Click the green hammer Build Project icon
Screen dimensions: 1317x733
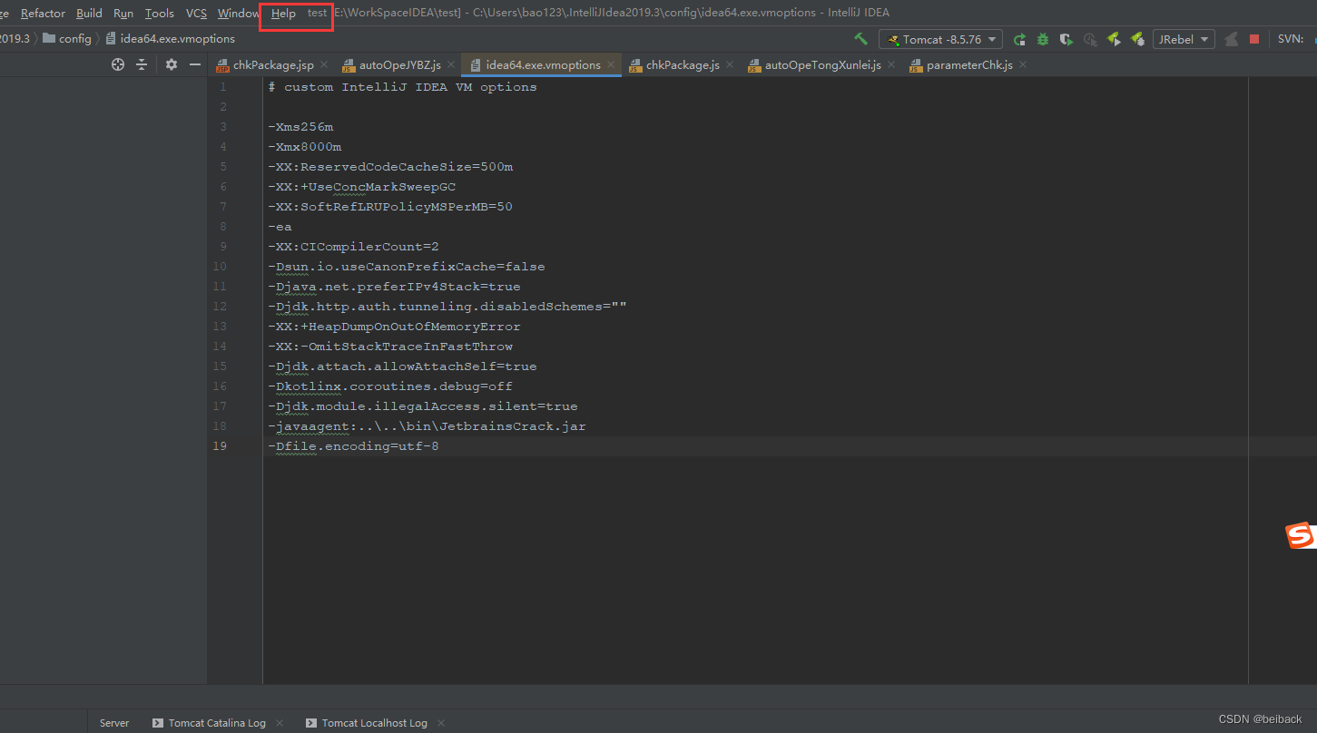861,39
